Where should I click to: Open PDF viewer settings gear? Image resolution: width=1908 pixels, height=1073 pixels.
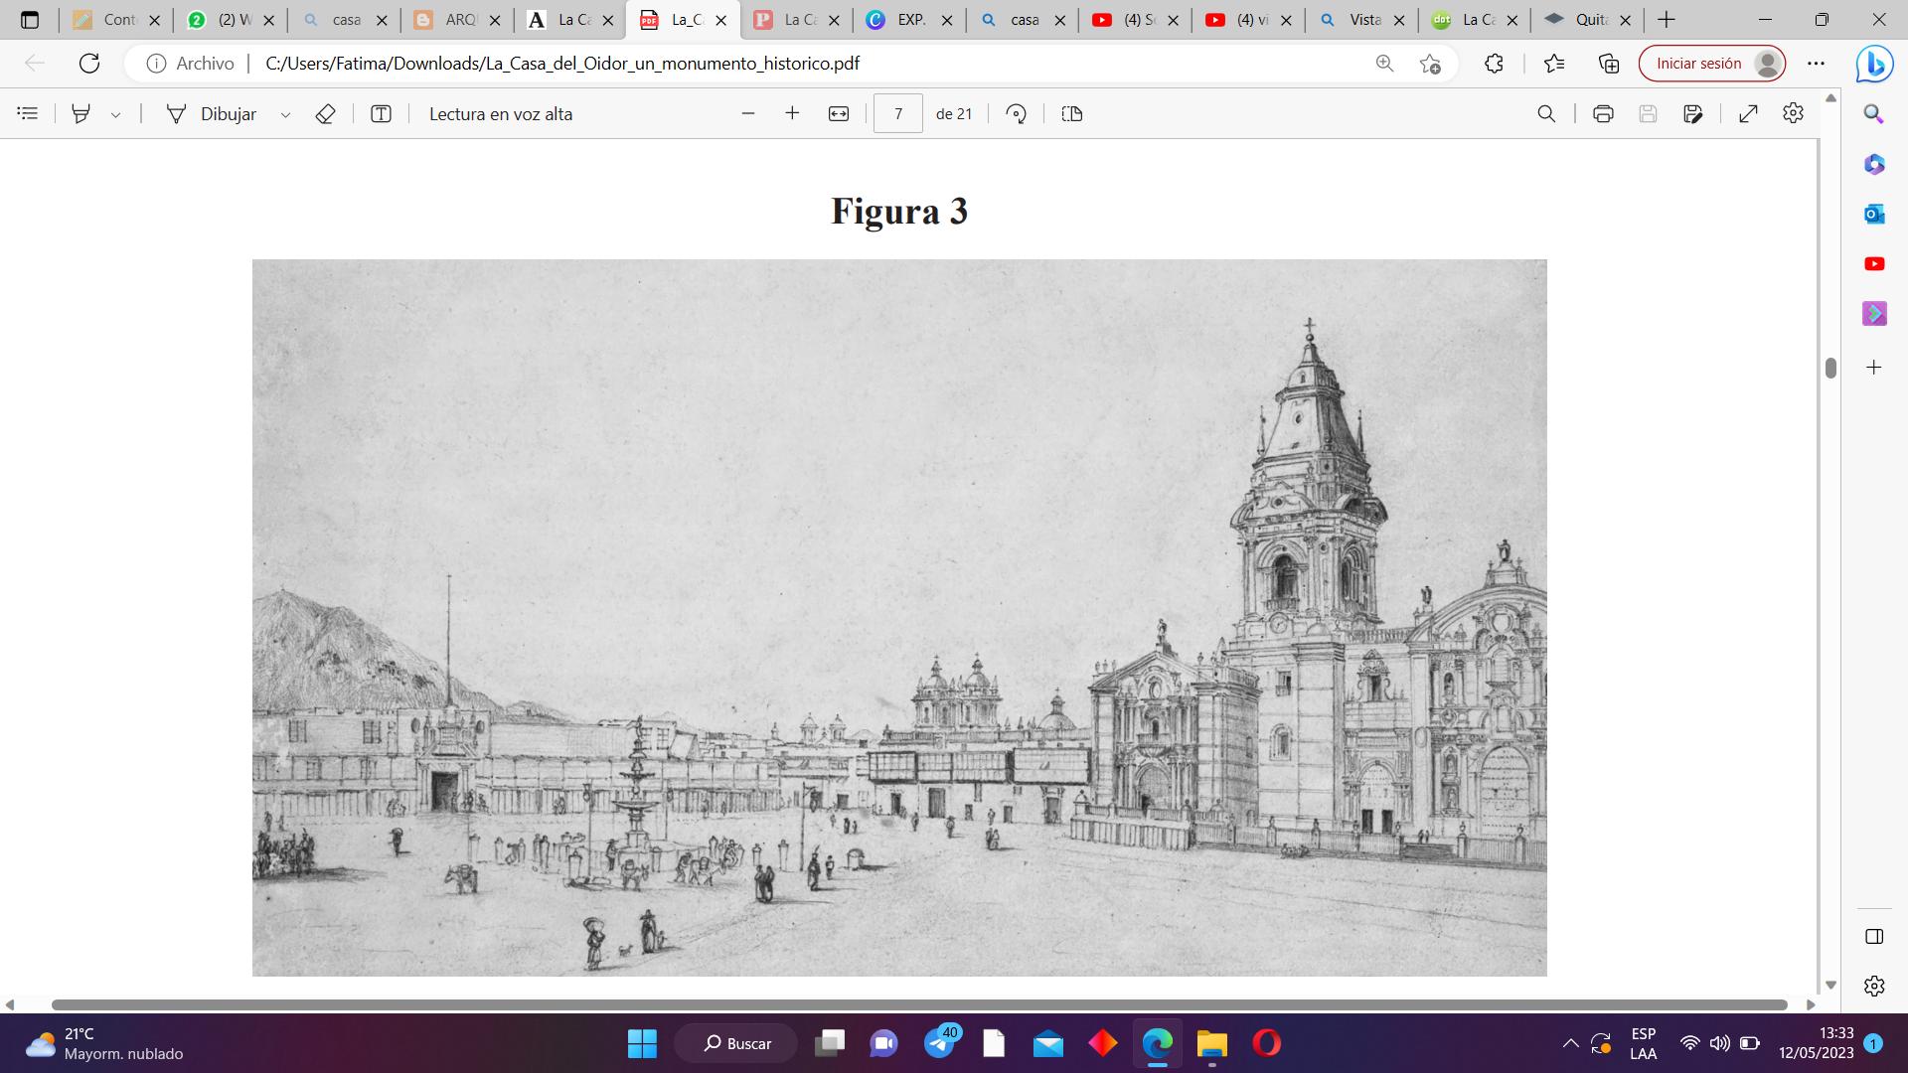pyautogui.click(x=1793, y=113)
